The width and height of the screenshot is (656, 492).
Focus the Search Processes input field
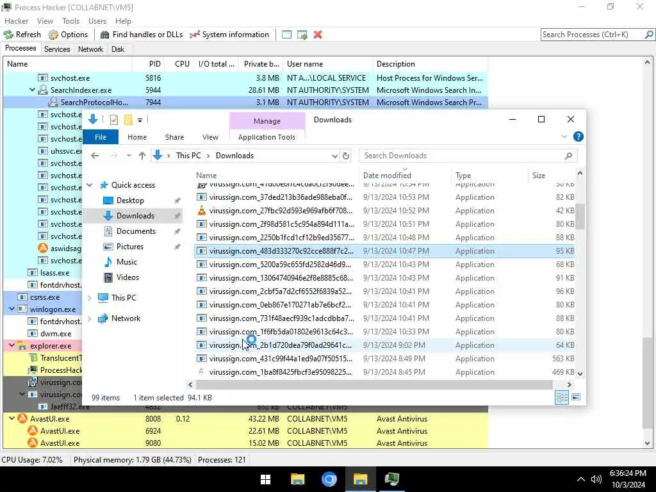(x=593, y=35)
